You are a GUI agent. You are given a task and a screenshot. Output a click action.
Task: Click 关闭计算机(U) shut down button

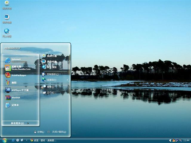click(57, 132)
